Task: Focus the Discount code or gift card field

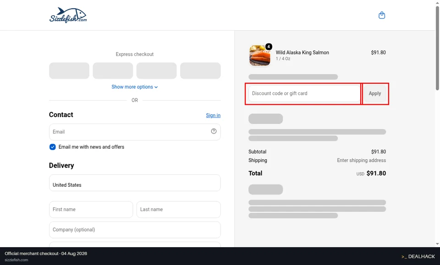Action: (x=304, y=93)
